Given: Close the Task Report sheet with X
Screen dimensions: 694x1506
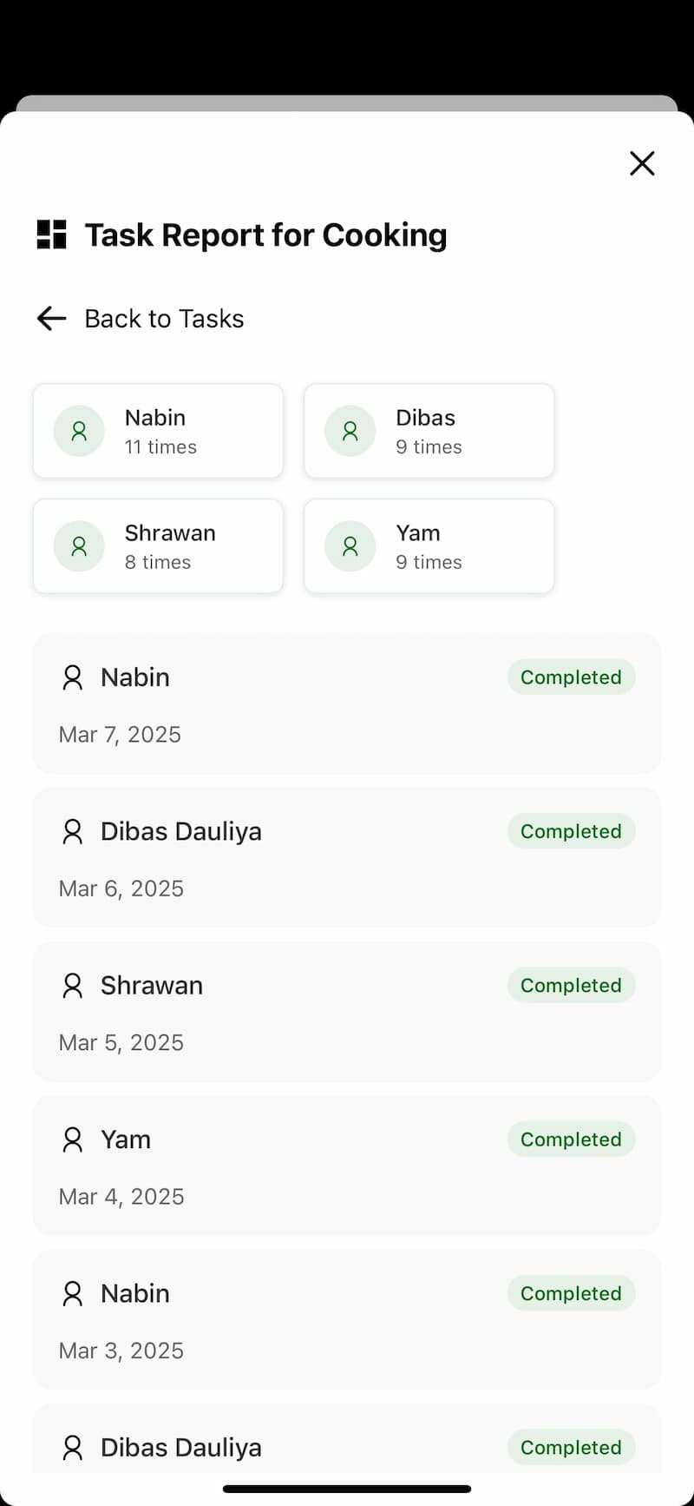Looking at the screenshot, I should 642,163.
